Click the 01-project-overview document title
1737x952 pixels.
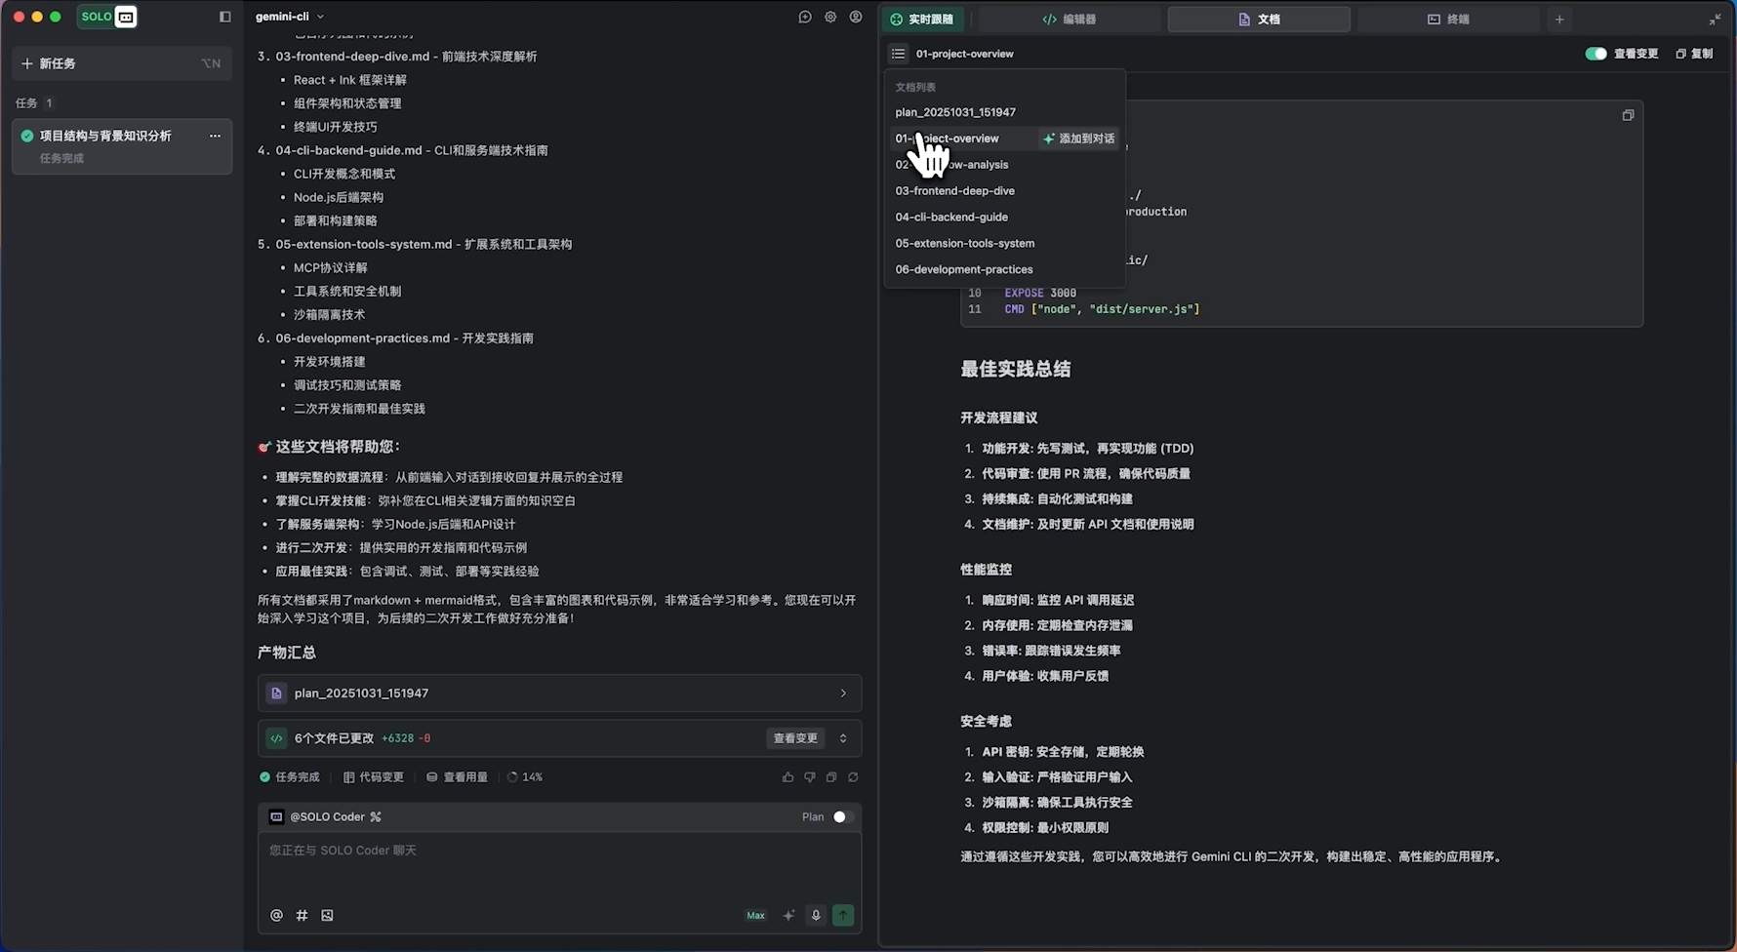pyautogui.click(x=964, y=54)
